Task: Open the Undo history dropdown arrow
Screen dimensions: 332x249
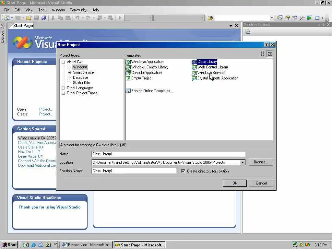Action: (x=83, y=18)
